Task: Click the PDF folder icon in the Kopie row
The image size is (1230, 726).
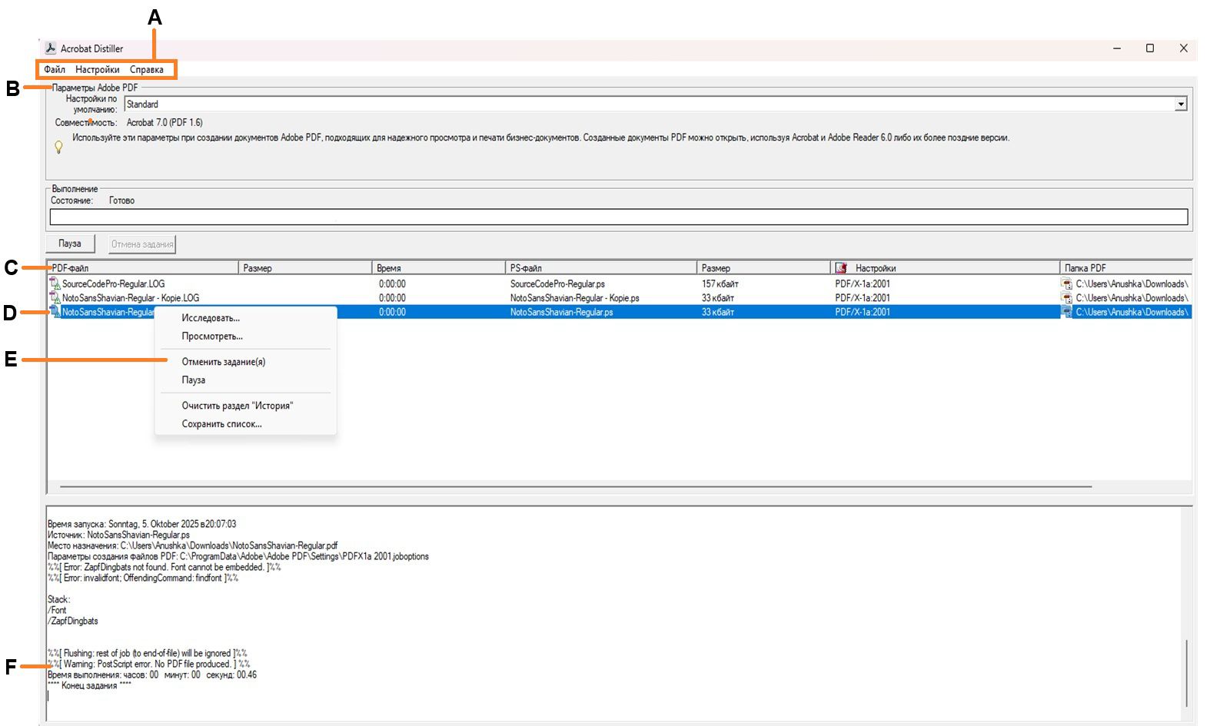Action: pyautogui.click(x=1066, y=297)
